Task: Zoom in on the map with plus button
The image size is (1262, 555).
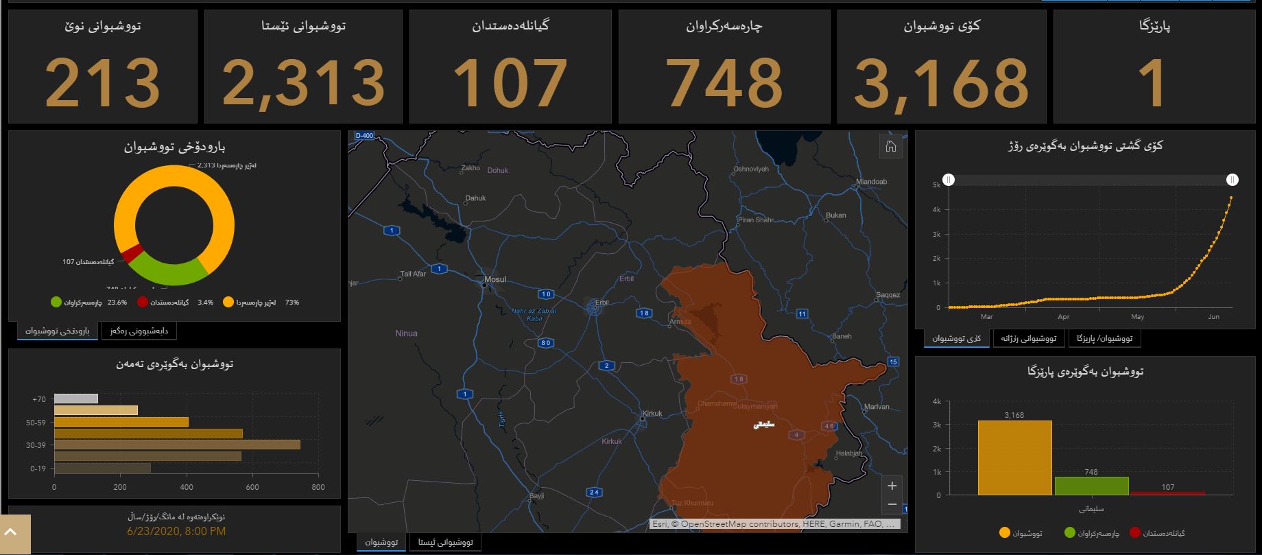Action: tap(892, 486)
